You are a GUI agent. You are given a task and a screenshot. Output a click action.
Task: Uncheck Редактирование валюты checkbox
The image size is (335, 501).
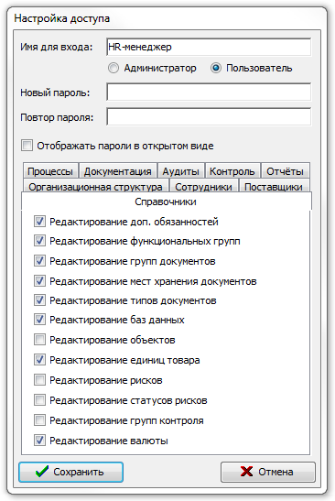click(39, 441)
